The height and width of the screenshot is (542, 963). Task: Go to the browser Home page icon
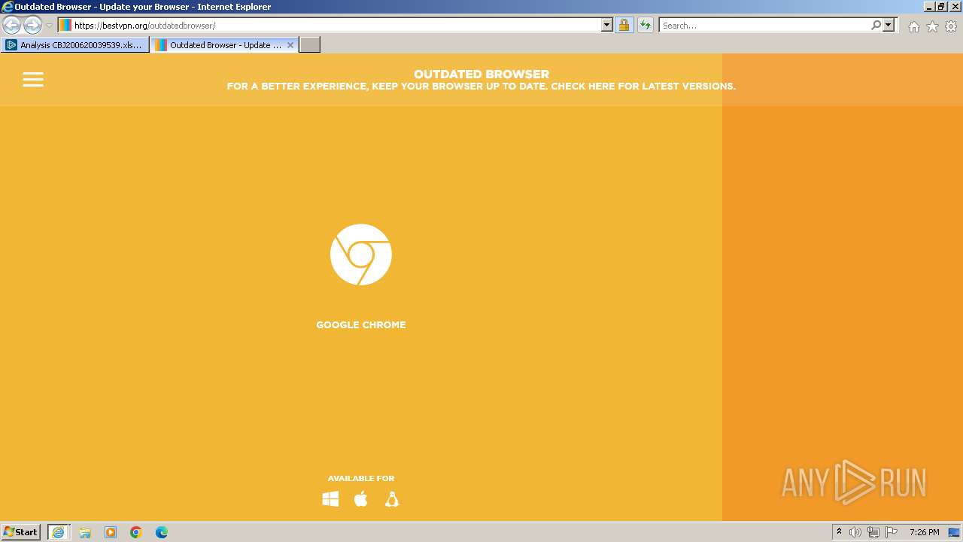point(913,26)
